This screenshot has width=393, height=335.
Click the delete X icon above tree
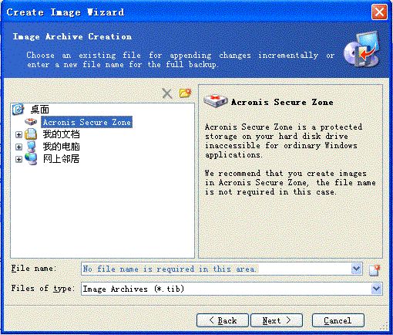click(167, 93)
